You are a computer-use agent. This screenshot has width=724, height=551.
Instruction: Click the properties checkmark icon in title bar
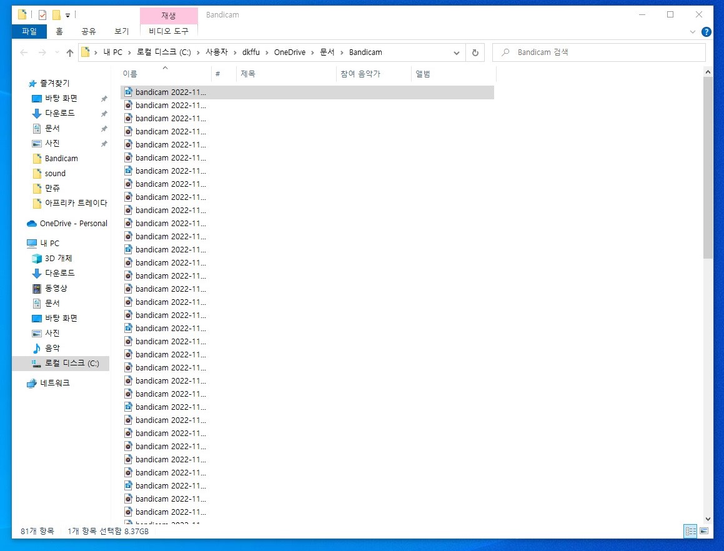point(42,15)
